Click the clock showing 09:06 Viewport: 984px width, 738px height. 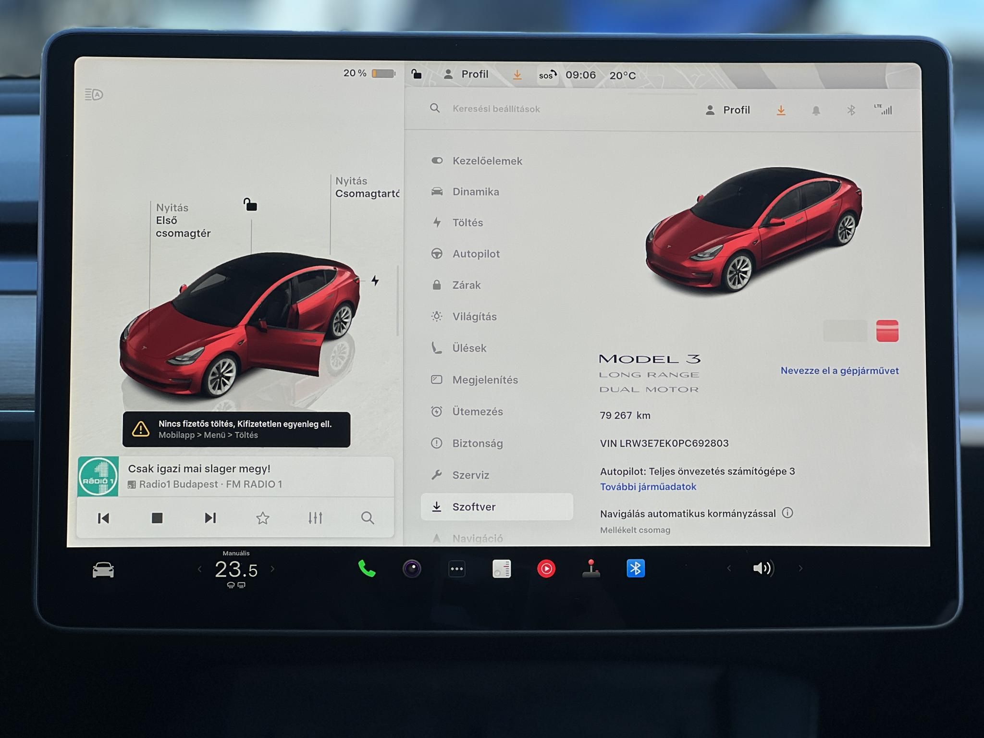pyautogui.click(x=580, y=75)
